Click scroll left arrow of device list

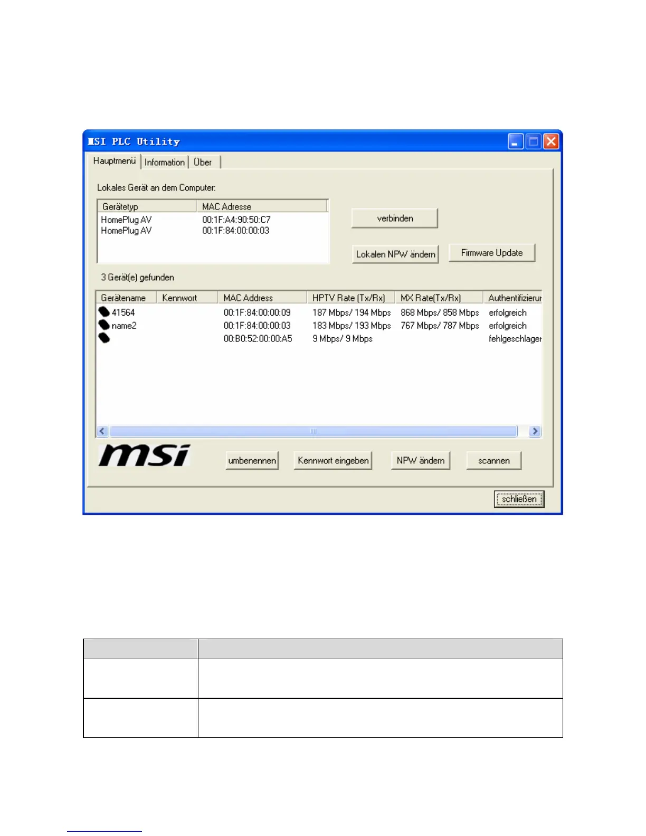coord(102,431)
